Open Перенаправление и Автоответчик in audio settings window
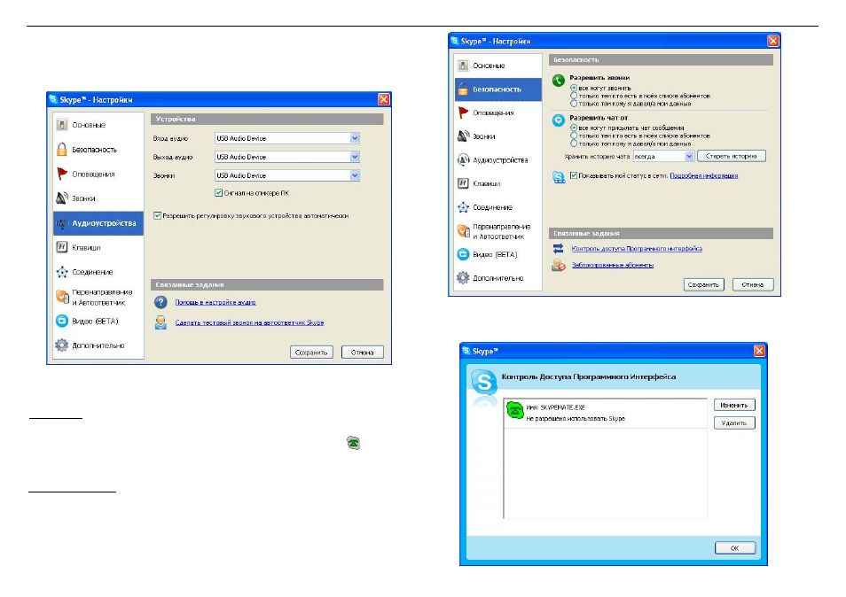 tap(98, 297)
